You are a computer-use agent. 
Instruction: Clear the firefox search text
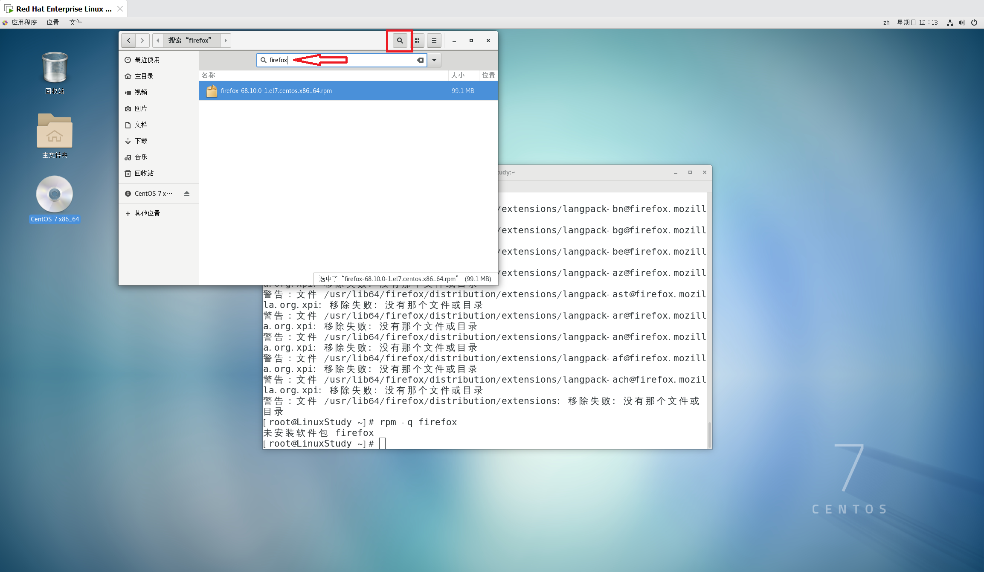[x=420, y=60]
